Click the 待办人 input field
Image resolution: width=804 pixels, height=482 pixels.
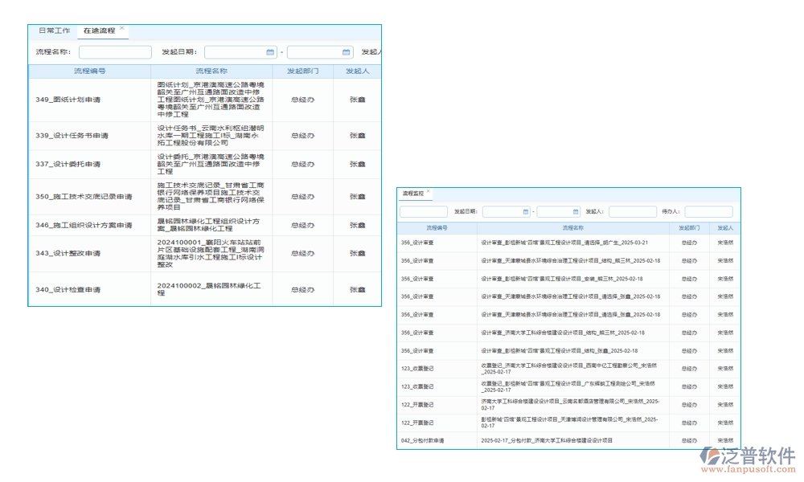pos(707,211)
